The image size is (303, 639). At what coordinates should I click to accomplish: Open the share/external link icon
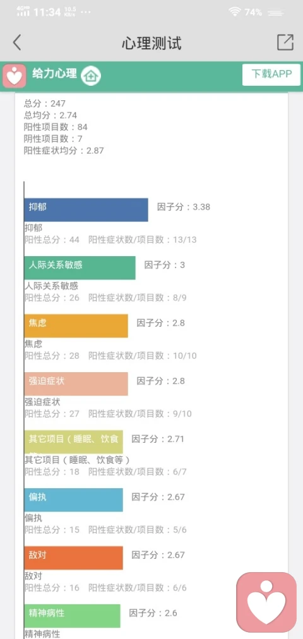pos(285,42)
